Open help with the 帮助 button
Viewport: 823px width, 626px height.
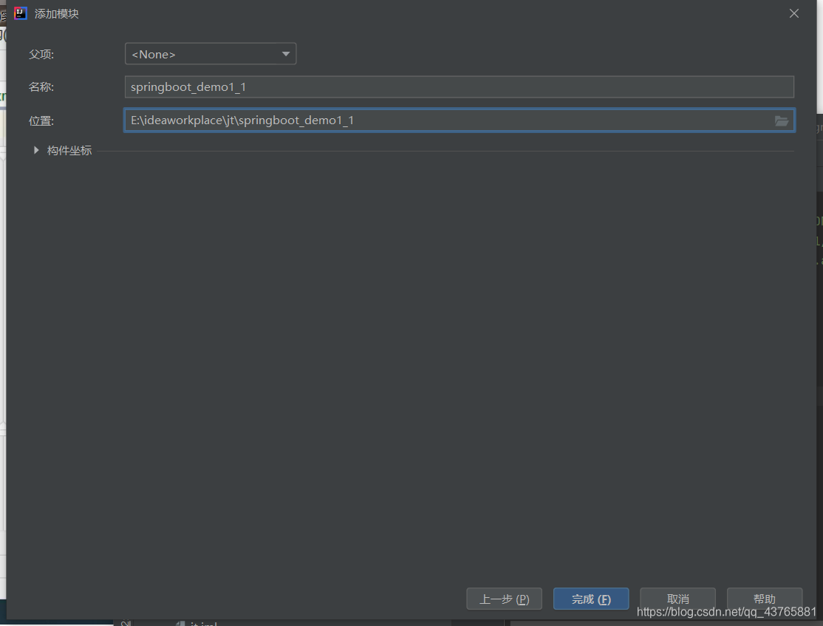tap(764, 599)
